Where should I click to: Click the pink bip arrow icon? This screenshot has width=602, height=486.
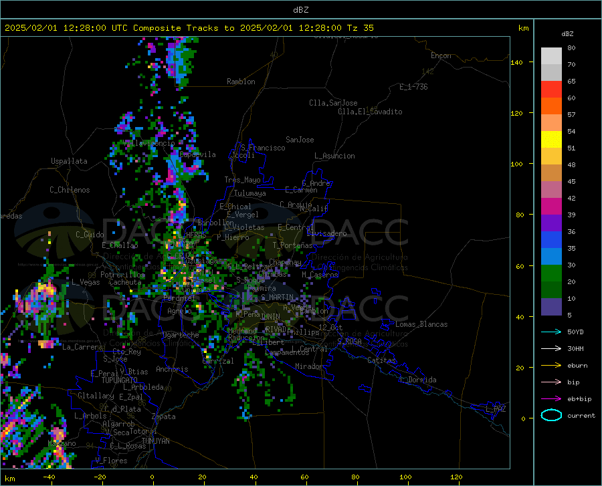[x=551, y=382]
